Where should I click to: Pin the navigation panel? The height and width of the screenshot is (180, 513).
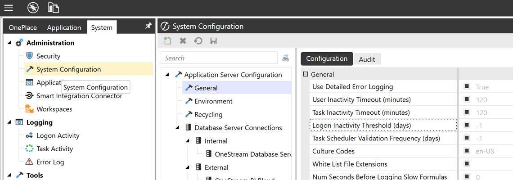coord(148,26)
